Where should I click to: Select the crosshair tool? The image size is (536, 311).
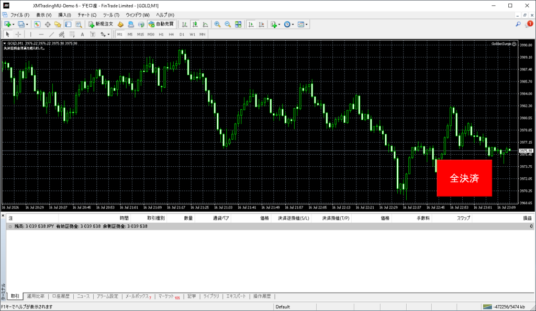18,34
